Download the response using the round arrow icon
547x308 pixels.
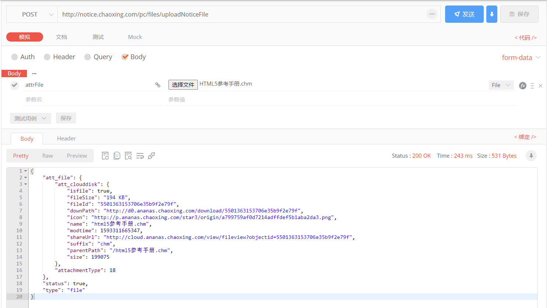(531, 156)
